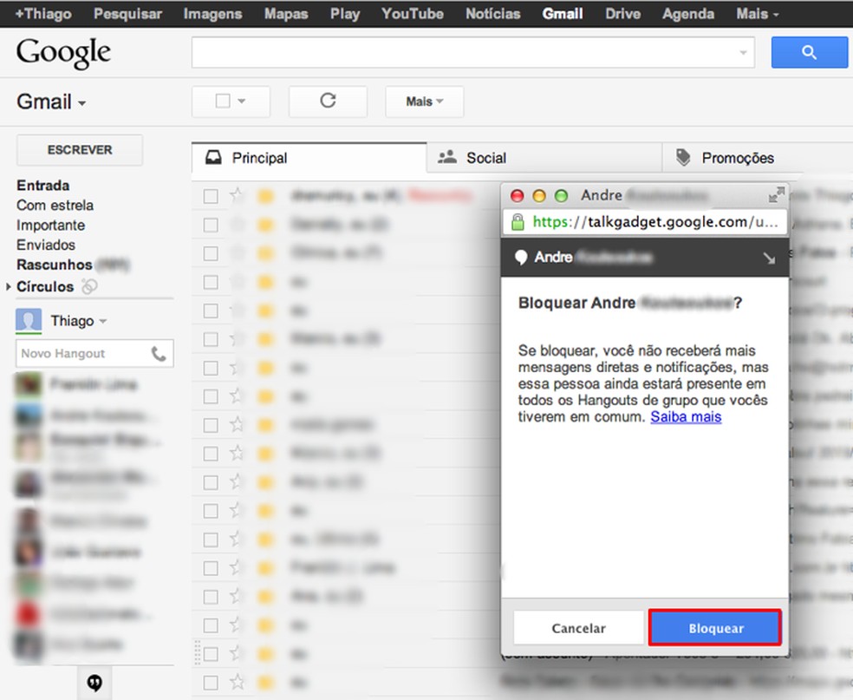The height and width of the screenshot is (700, 853).
Task: Open the Importante folder
Action: tap(50, 226)
